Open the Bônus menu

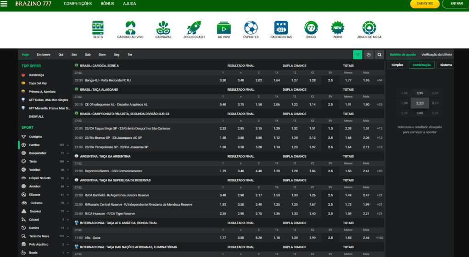point(107,4)
